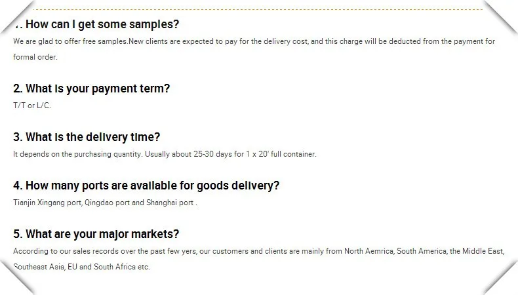The image size is (518, 295).
Task: Click the misspelled 'North Aemrica' text
Action: pos(363,251)
